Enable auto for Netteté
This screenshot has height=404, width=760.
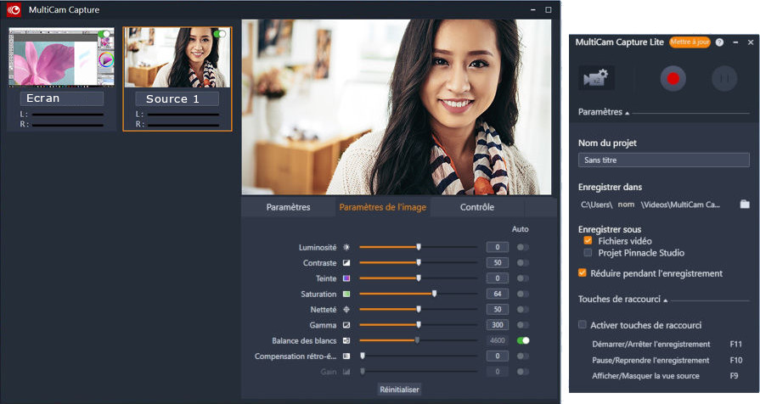[522, 309]
